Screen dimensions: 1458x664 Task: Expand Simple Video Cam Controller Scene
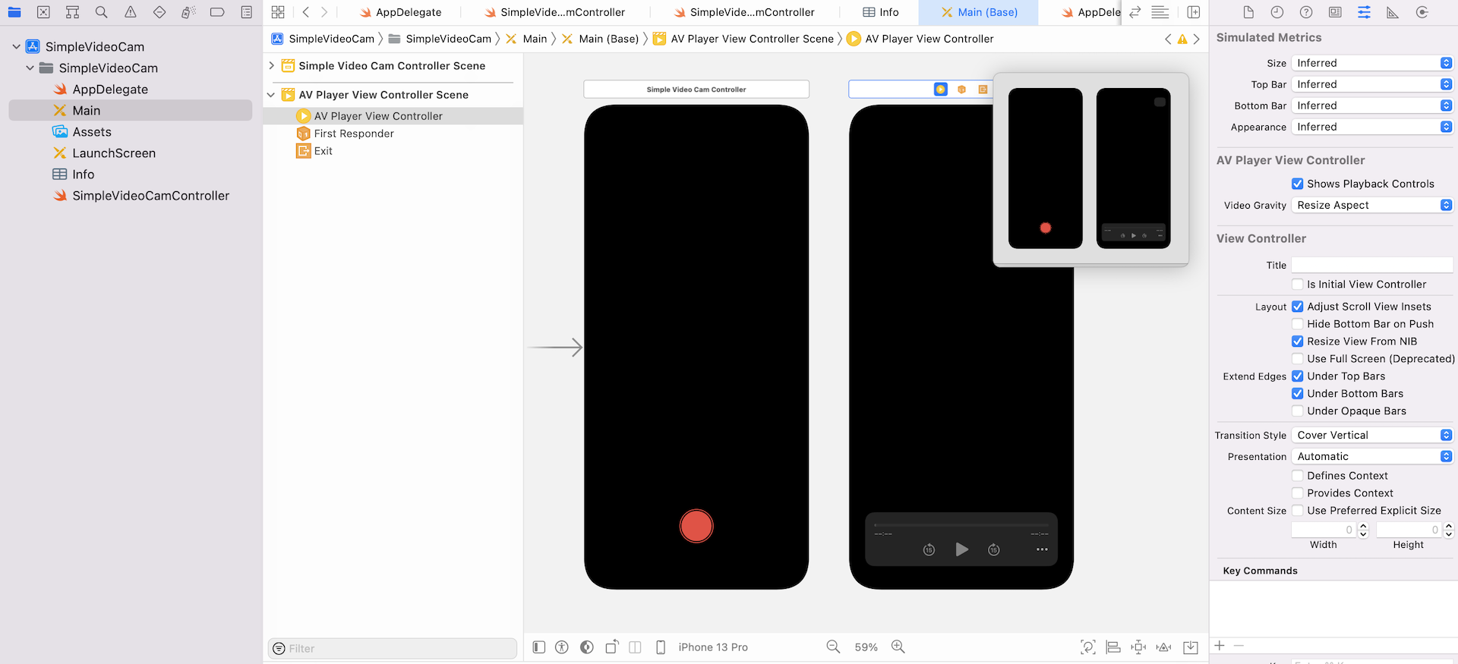pyautogui.click(x=271, y=66)
